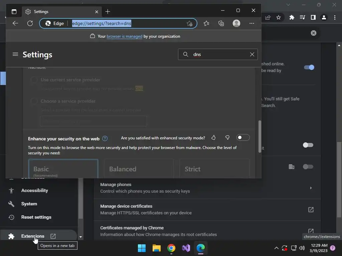Image resolution: width=342 pixels, height=256 pixels.
Task: Open Edge Settings and more menu
Action: [252, 23]
